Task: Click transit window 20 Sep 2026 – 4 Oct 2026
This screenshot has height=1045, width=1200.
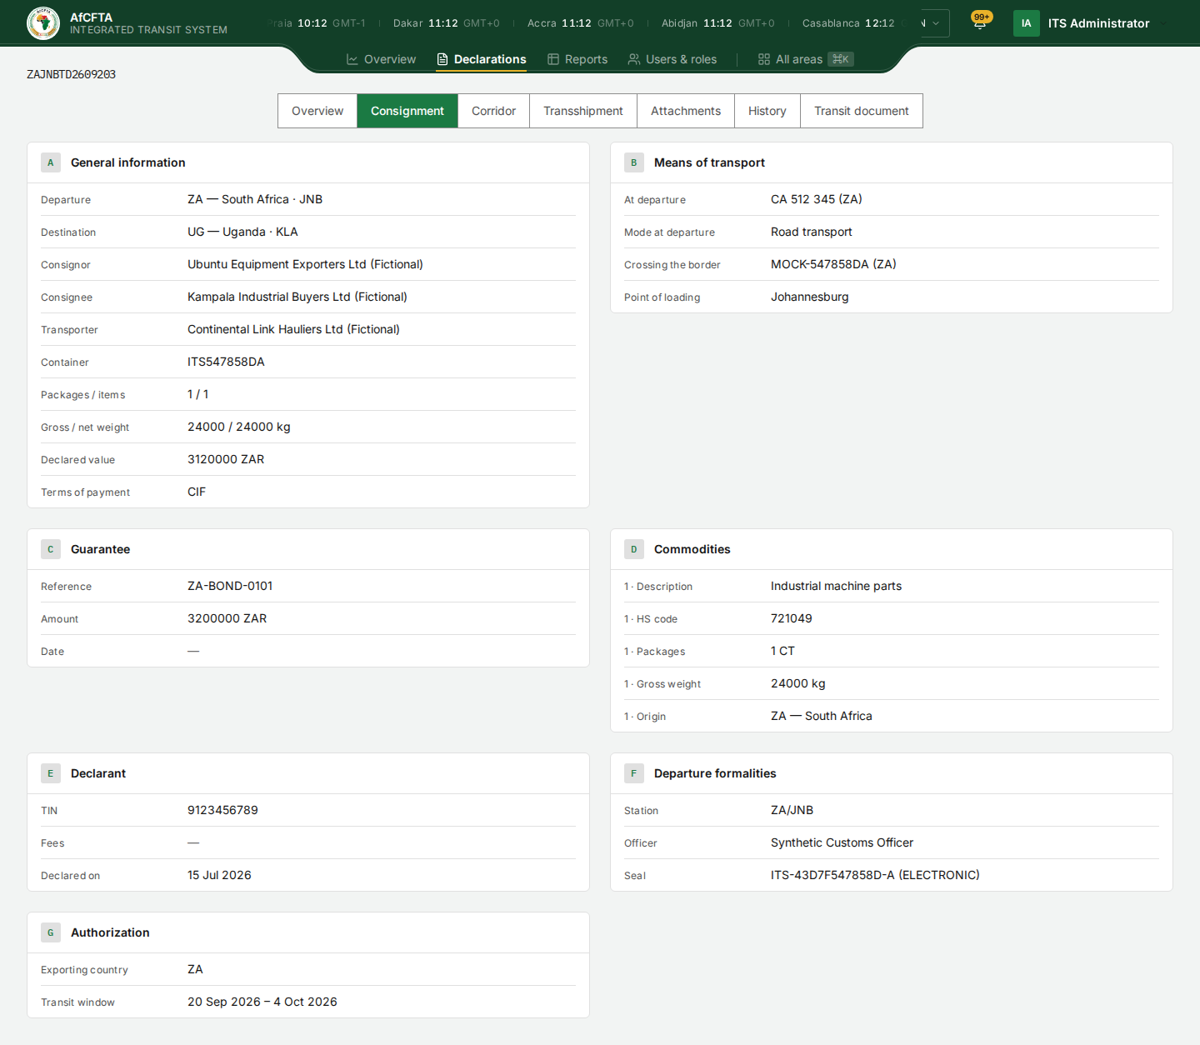Action: 262,1002
